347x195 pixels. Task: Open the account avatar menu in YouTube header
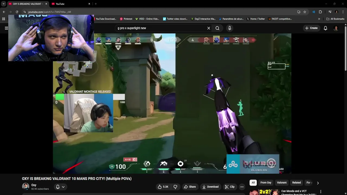[336, 28]
